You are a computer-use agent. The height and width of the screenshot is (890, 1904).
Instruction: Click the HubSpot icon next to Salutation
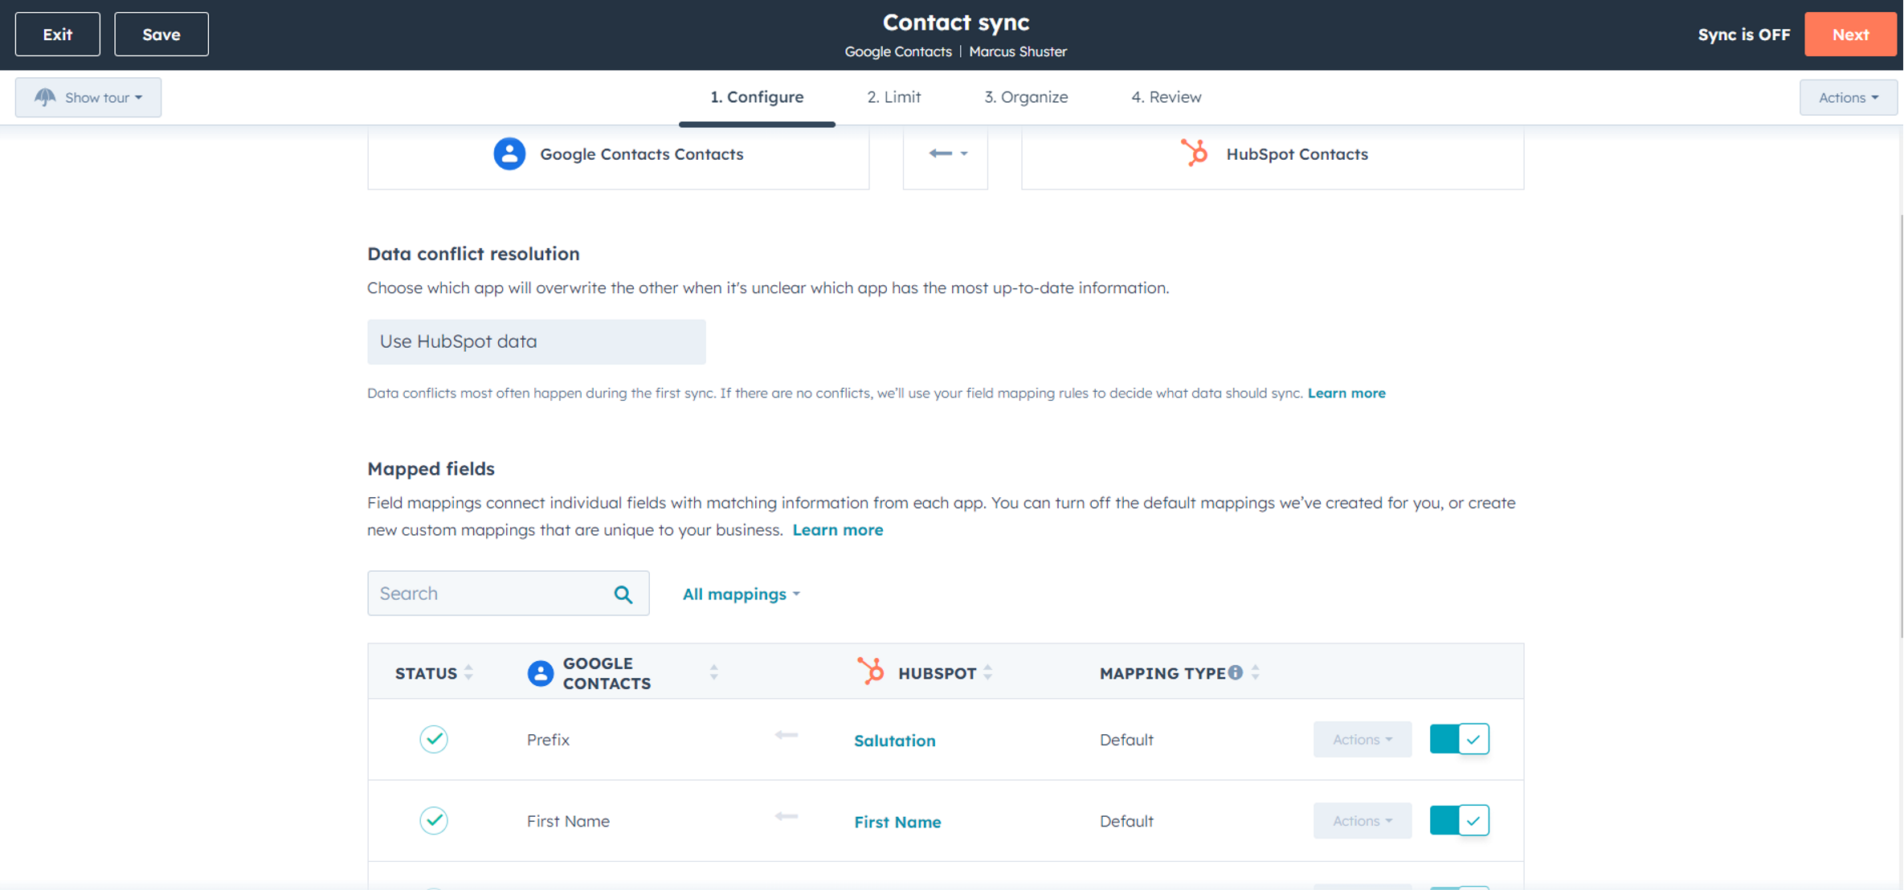click(x=872, y=672)
